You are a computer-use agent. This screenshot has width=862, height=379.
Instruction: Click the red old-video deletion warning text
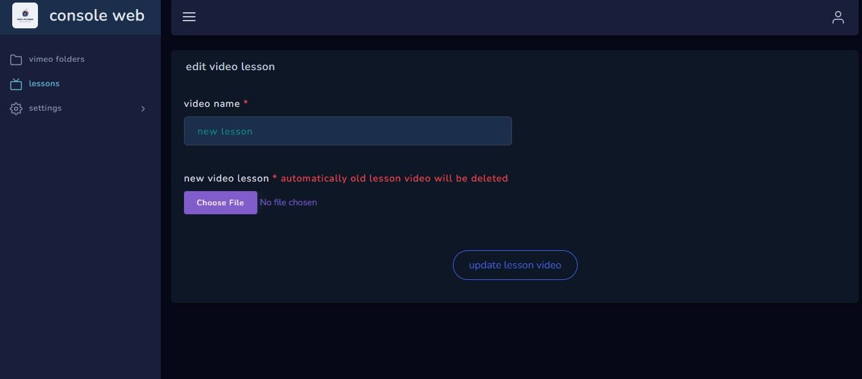pos(394,178)
